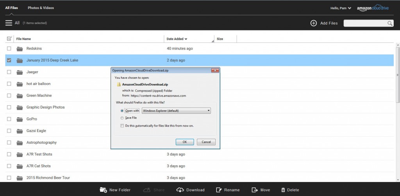
Task: Click the All folder breadcrumb label
Action: point(17,23)
